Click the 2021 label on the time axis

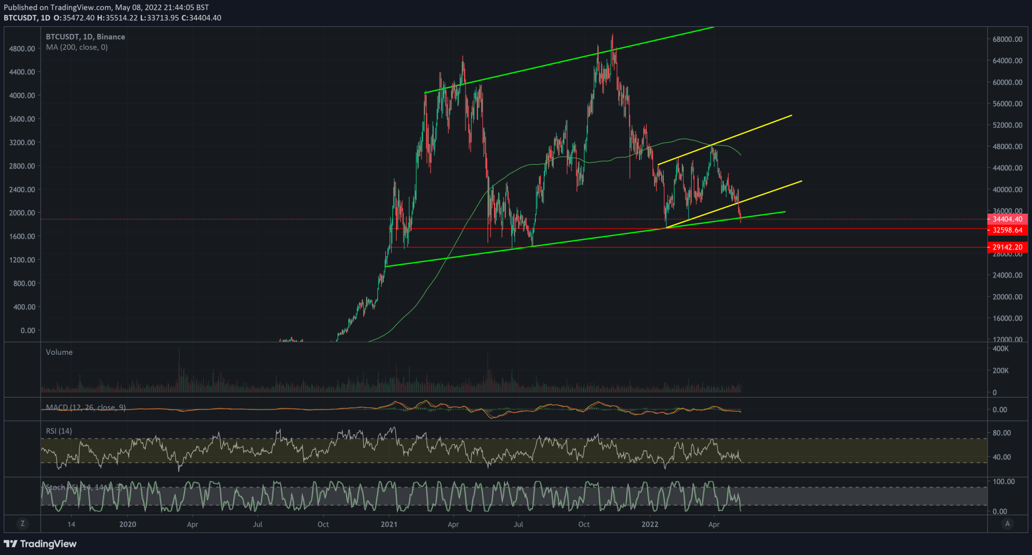389,524
